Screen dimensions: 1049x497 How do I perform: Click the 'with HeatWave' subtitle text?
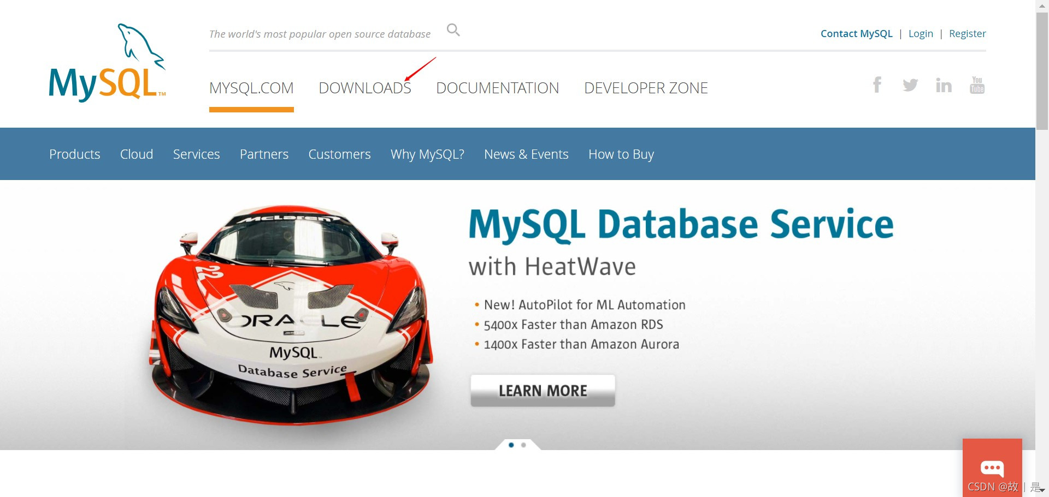pyautogui.click(x=552, y=267)
